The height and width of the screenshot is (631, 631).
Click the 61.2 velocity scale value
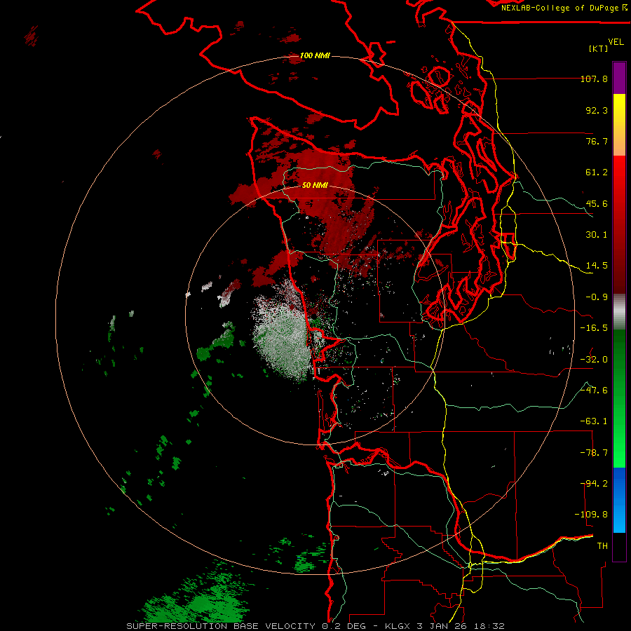coord(597,172)
